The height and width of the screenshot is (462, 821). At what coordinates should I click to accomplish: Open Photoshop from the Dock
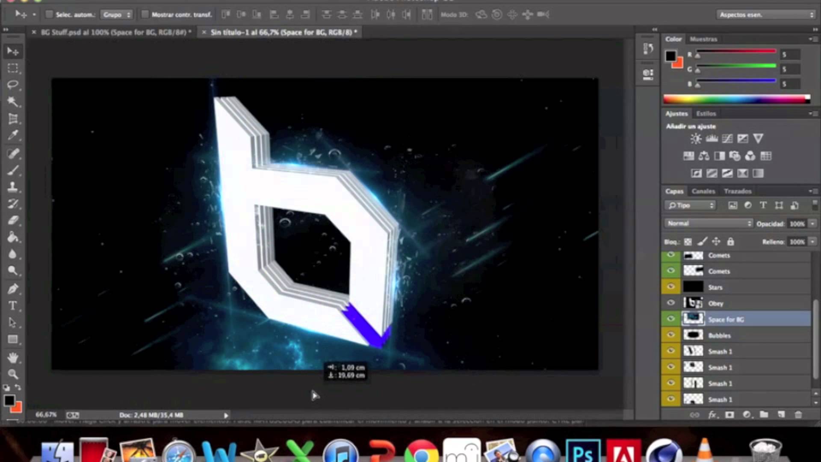tap(583, 451)
